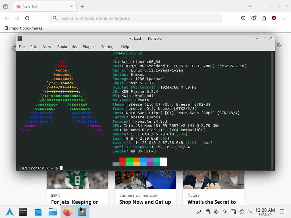Image resolution: width=291 pixels, height=218 pixels.
Task: Click the 'Kernel: Linux 6.12.1-zen1-1-zen' line
Action: [x=148, y=70]
